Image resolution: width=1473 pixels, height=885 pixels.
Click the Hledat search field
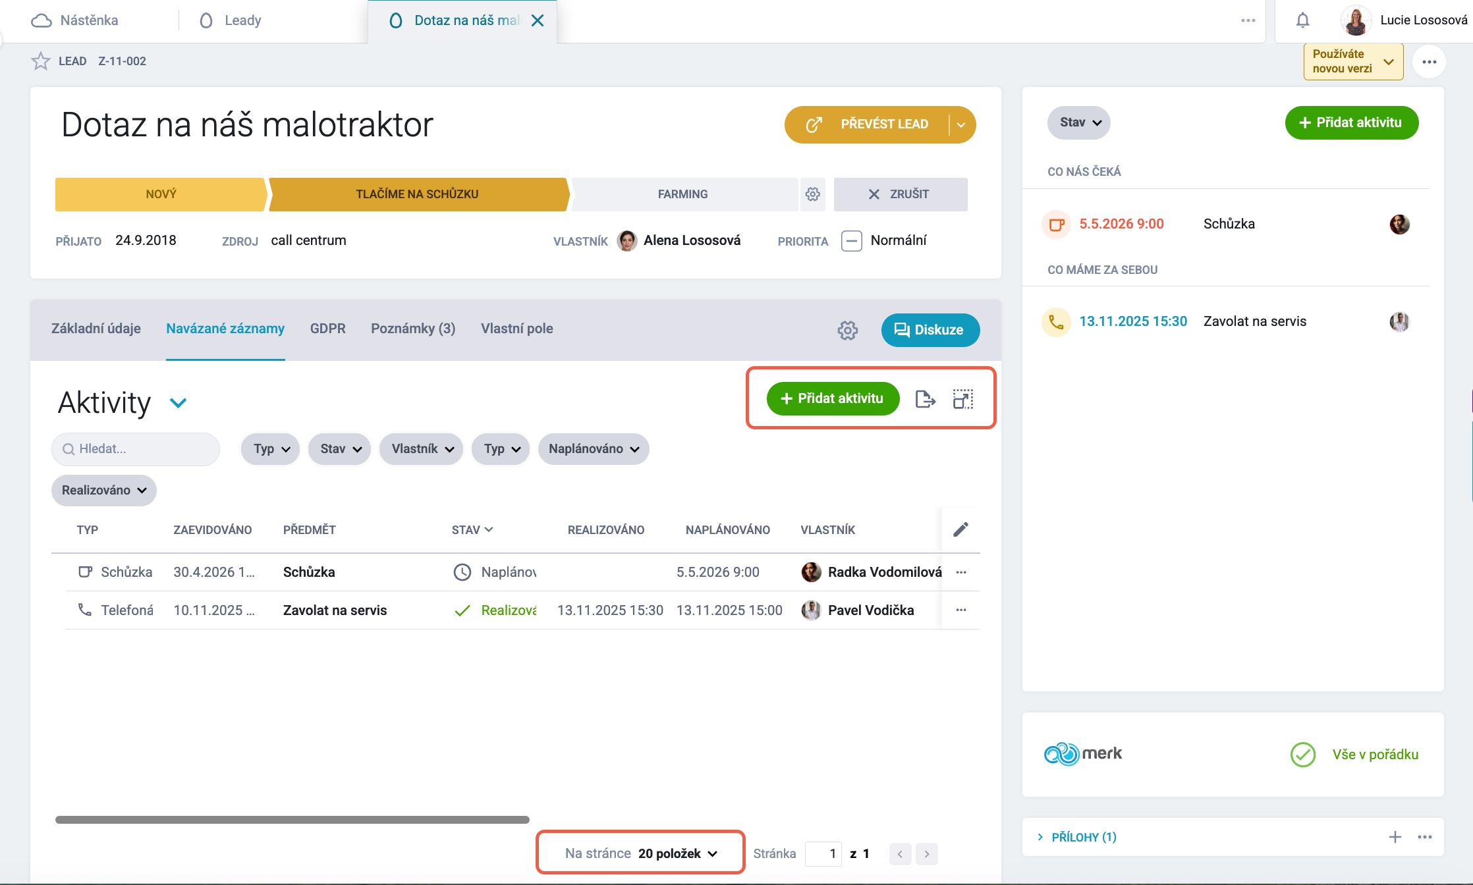(x=136, y=449)
